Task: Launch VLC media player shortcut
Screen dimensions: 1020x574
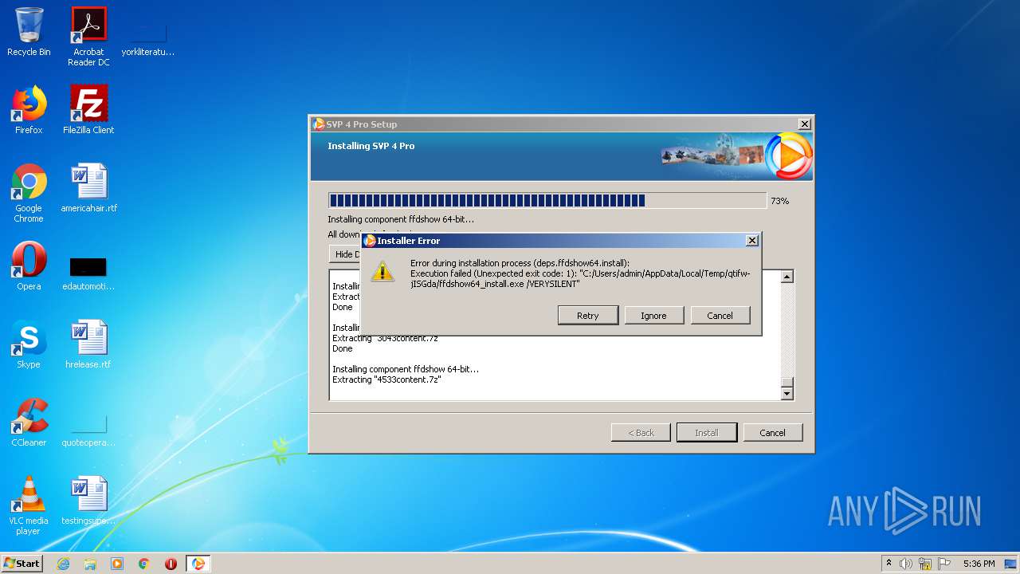Action: coord(29,505)
